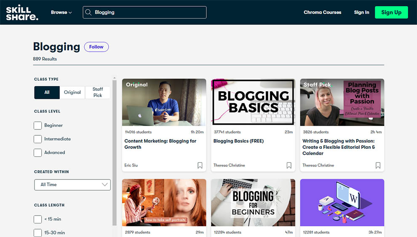417x237 pixels.
Task: Click Sign In
Action: 361,12
